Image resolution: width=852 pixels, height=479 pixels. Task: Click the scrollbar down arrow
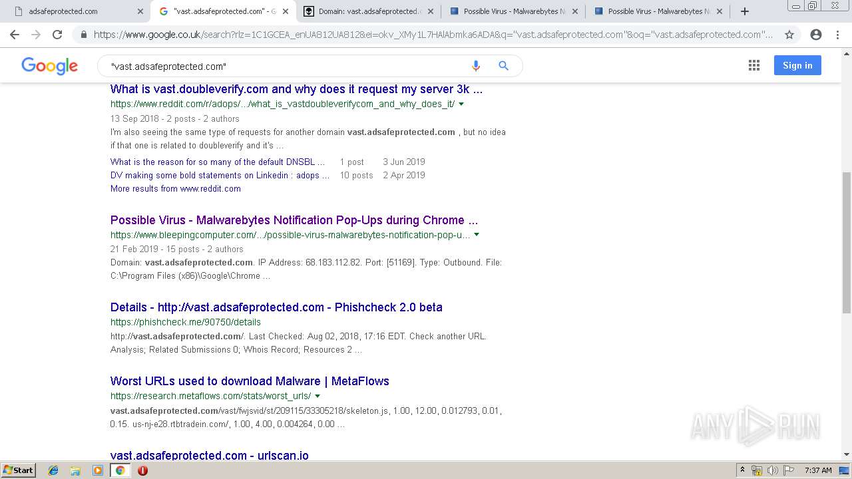(847, 455)
